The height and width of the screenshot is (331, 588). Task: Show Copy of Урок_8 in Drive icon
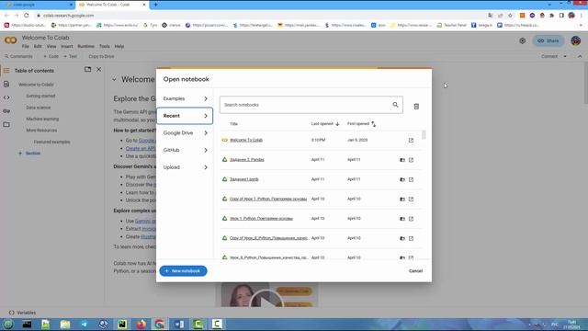click(x=402, y=238)
